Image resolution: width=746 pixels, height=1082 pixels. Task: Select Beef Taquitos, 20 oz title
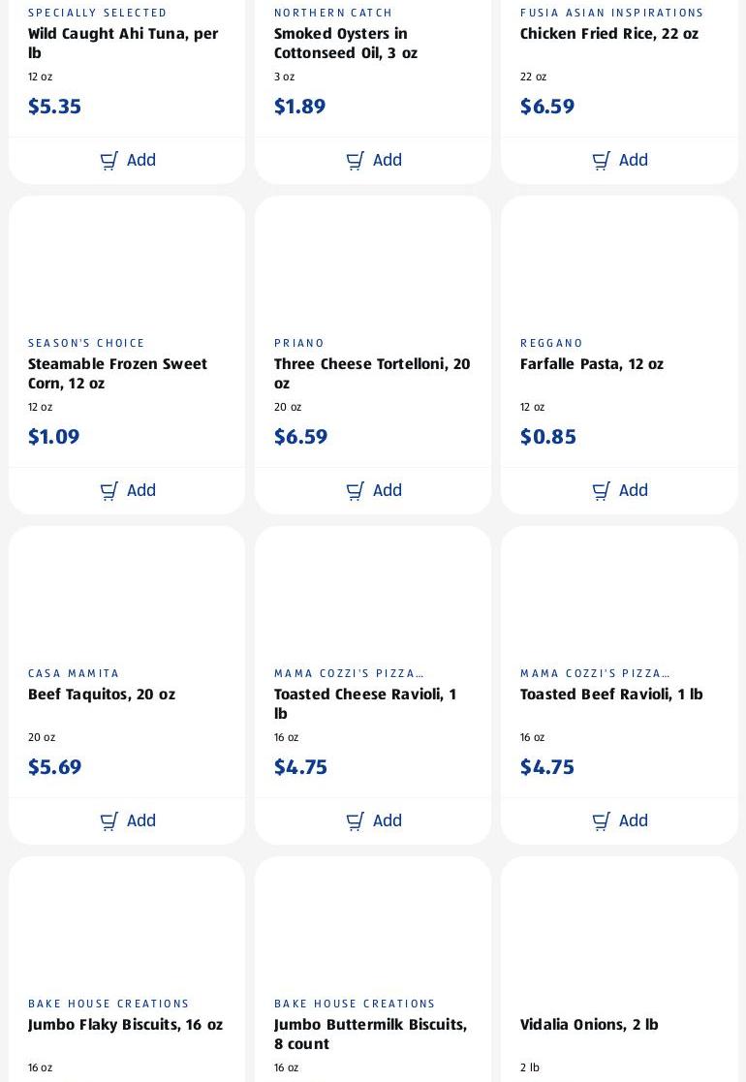pos(102,695)
